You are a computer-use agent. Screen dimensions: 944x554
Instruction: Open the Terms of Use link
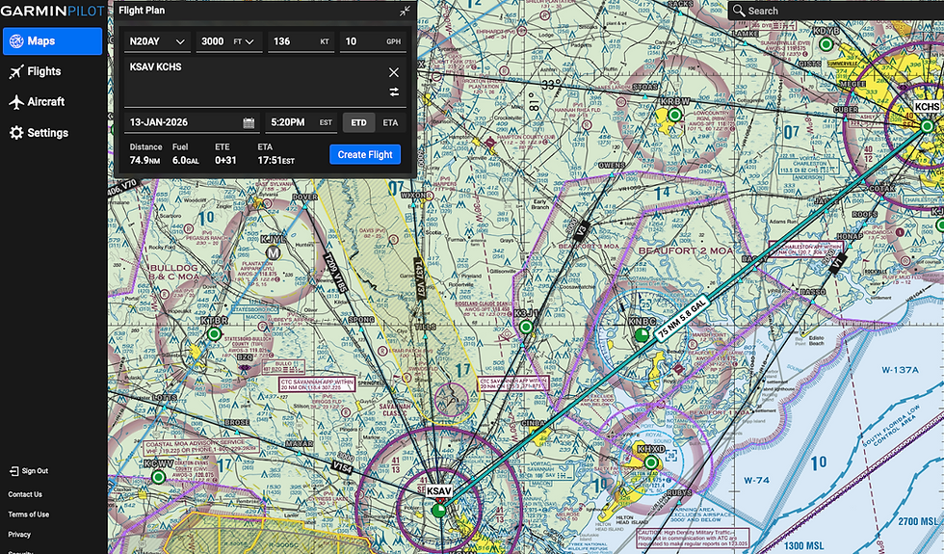28,514
